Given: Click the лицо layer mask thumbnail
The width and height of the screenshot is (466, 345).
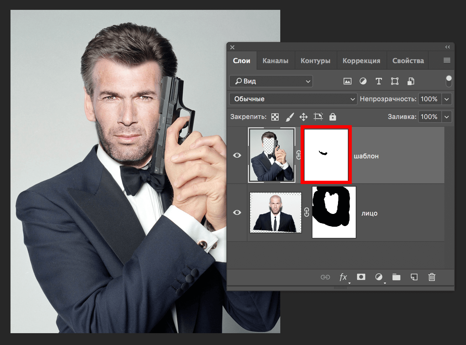Looking at the screenshot, I should click(333, 212).
